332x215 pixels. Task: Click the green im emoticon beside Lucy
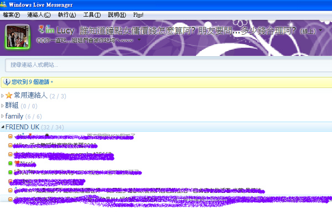point(50,30)
